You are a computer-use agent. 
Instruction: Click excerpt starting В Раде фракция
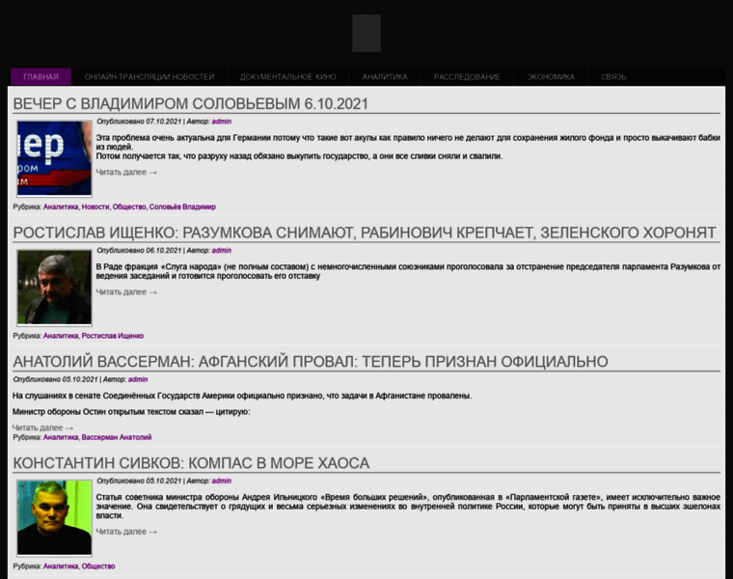pos(408,271)
